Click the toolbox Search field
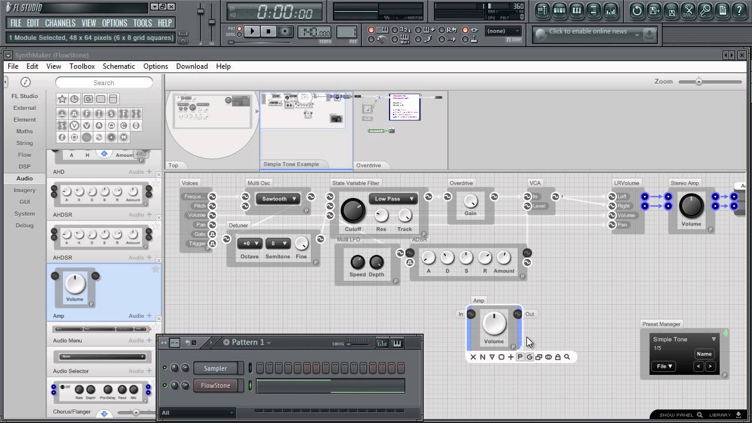 [104, 83]
